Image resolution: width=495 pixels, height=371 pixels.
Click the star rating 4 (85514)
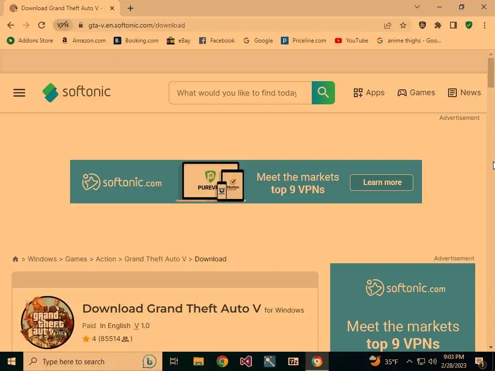coord(107,339)
